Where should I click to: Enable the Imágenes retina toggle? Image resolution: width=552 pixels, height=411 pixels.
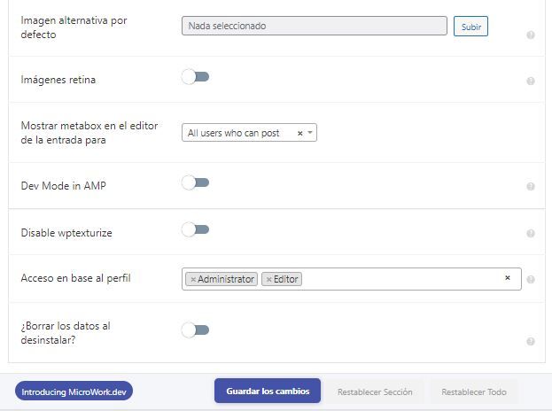tap(196, 77)
